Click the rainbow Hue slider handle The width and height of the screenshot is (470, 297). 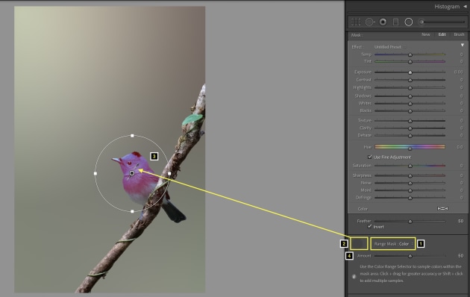(x=410, y=148)
